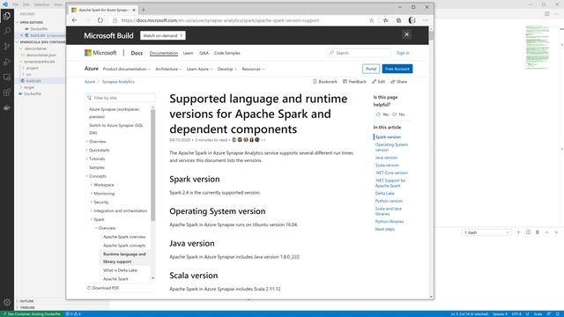Split terminal in VS Code panel
Screen dimensions: 564x317
pyautogui.click(x=528, y=232)
